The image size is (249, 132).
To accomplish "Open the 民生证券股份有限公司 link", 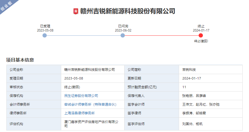I will pos(81,96).
